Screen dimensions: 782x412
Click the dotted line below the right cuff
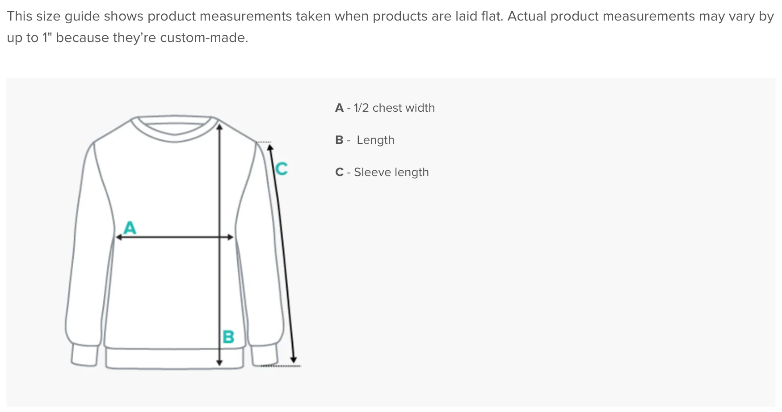[281, 366]
